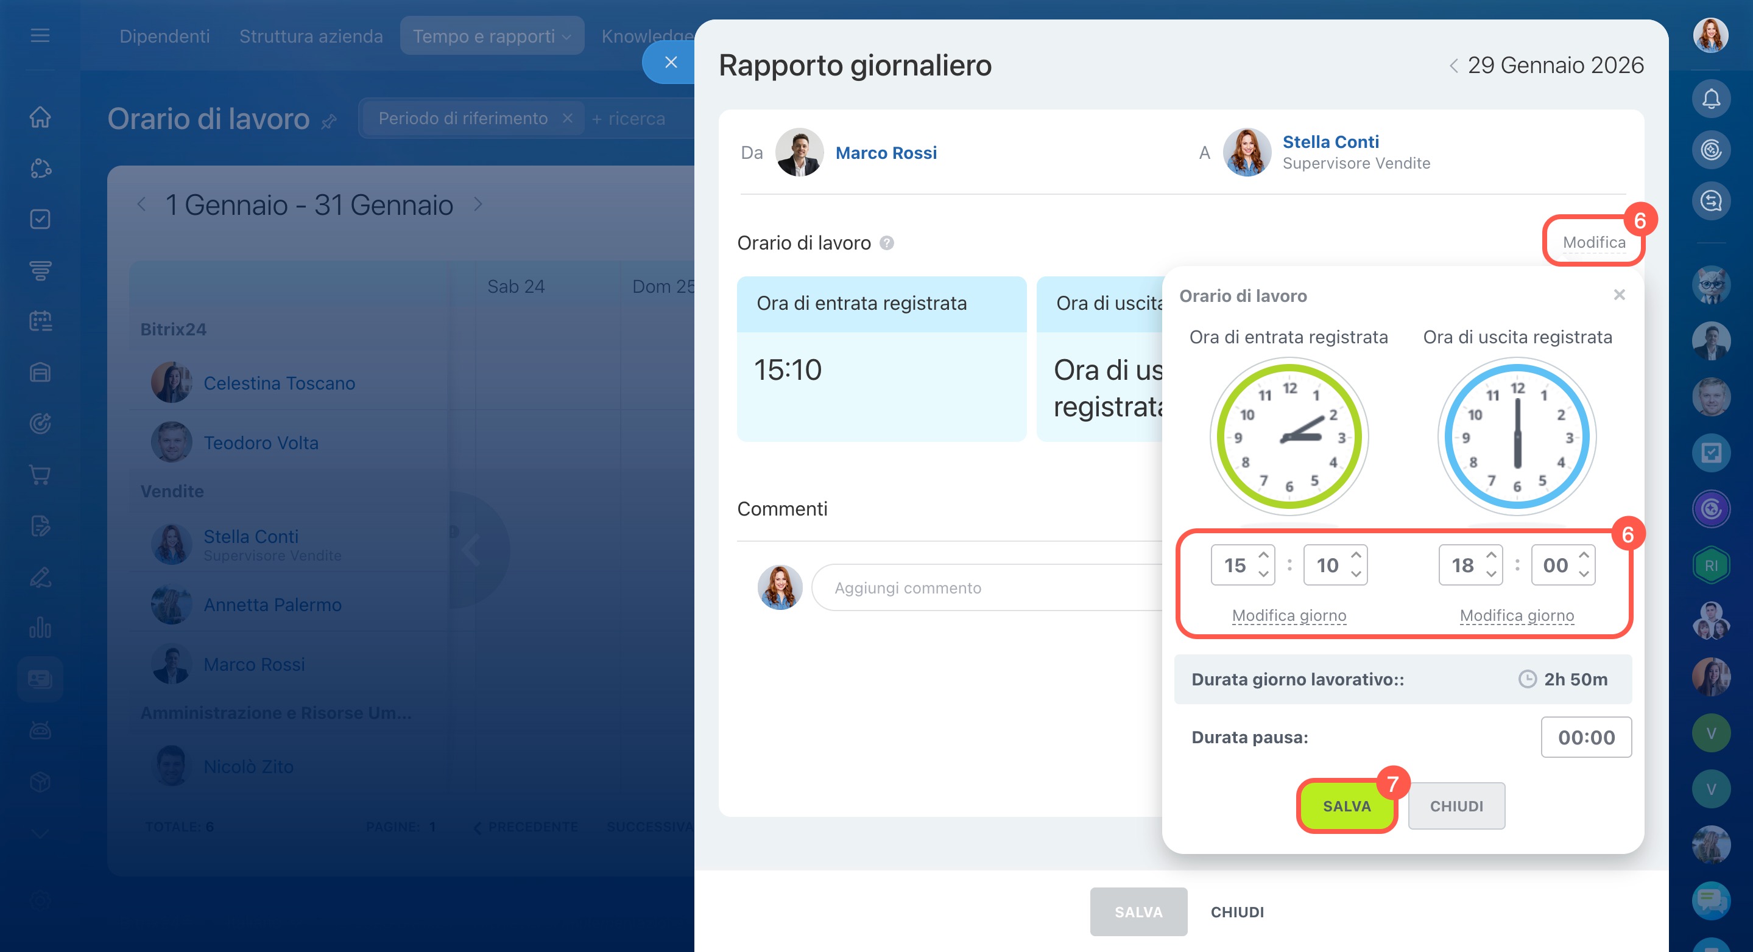
Task: Open the notifications bell icon
Action: pos(1710,99)
